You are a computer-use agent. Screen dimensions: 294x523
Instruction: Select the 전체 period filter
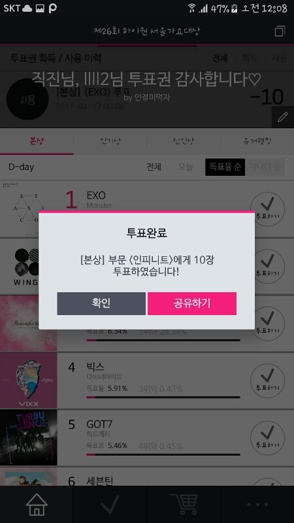pos(154,167)
